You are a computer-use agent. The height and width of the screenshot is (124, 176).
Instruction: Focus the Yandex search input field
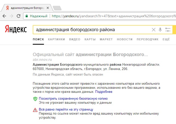91,30
